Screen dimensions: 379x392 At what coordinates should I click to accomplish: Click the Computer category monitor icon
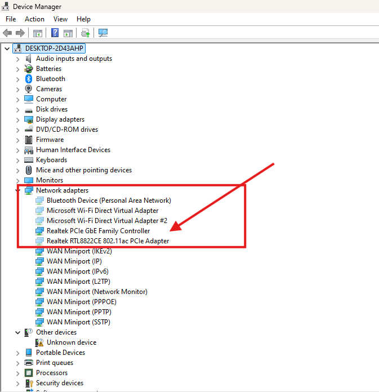(x=29, y=99)
